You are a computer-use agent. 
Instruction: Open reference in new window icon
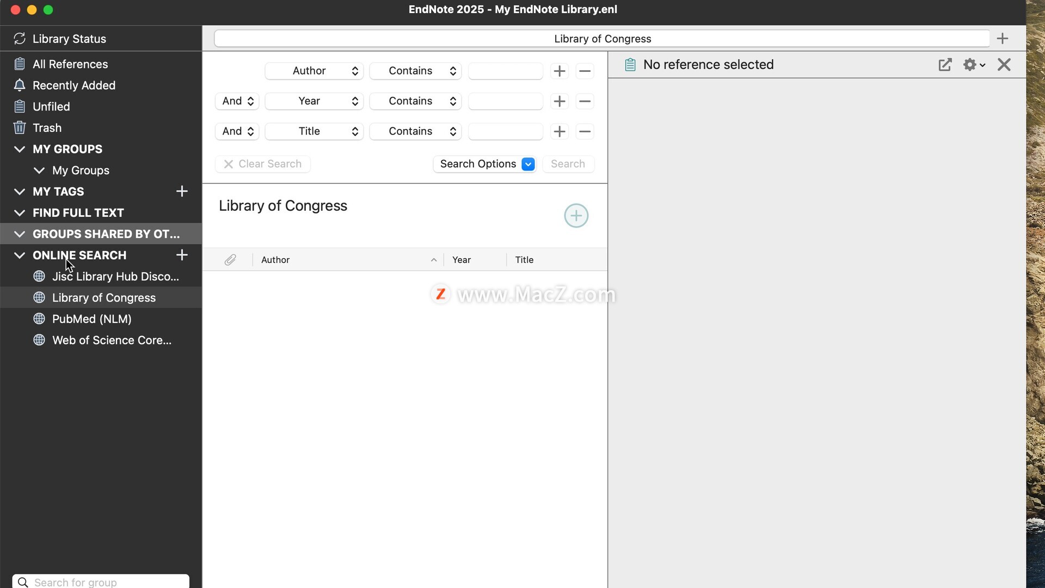pos(945,65)
